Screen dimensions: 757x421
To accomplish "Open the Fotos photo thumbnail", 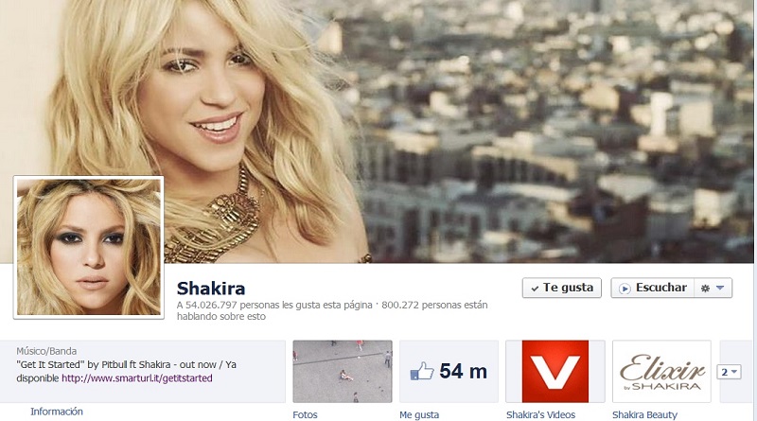I will tap(343, 371).
